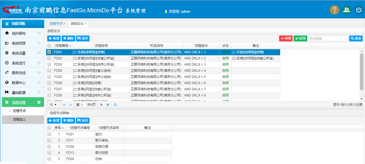Click 新增 in the 流程节点明细 toolbar
The height and width of the screenshot is (164, 365).
(54, 121)
